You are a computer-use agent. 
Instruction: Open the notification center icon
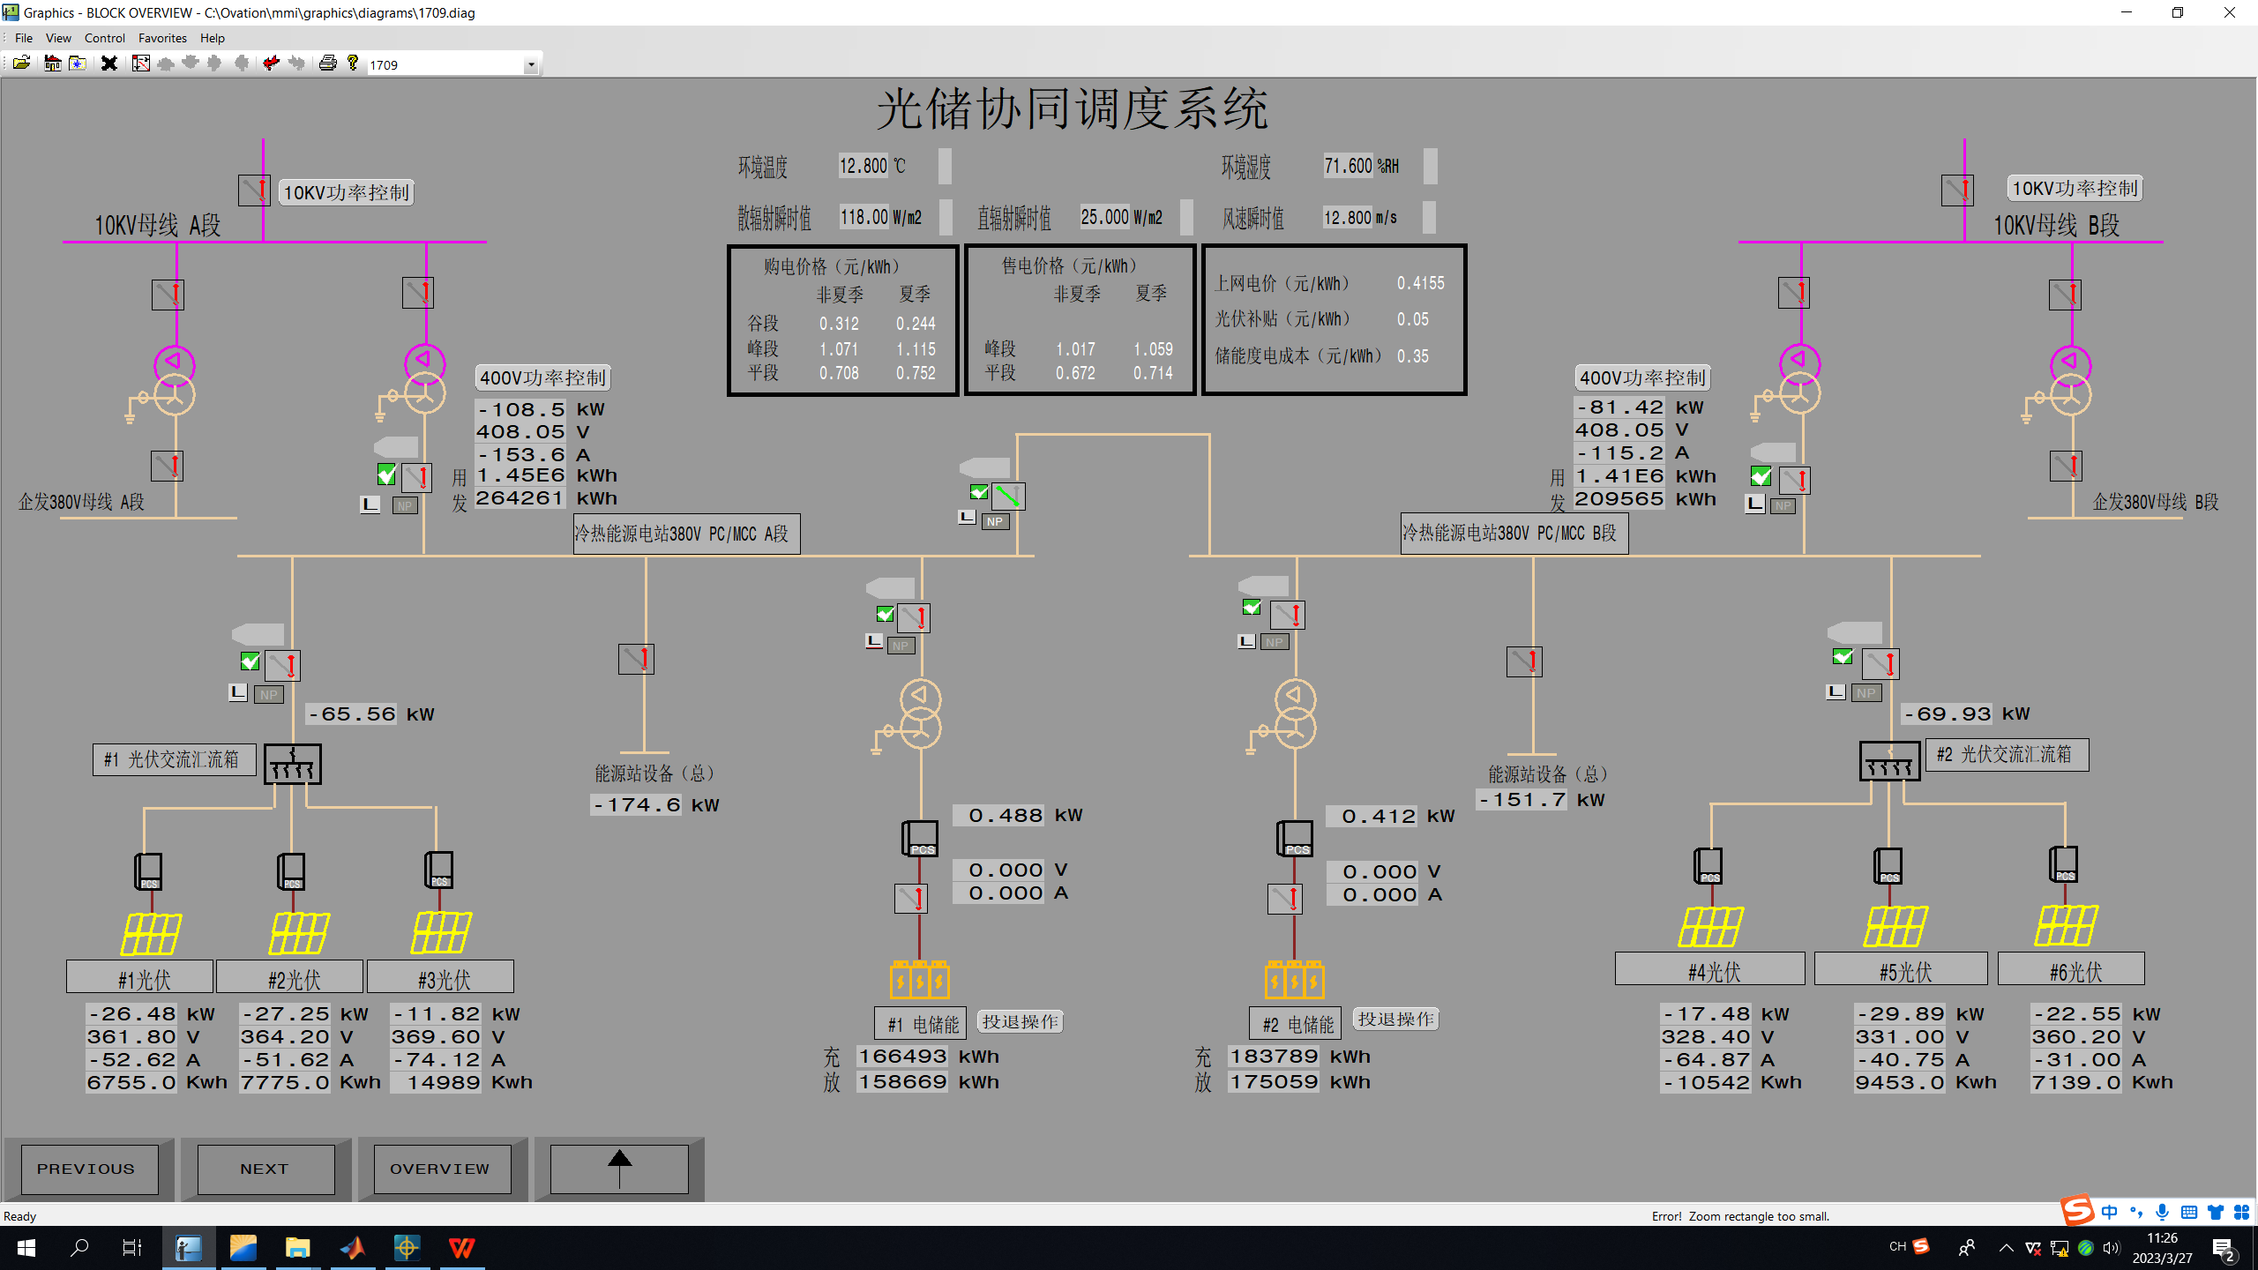pos(2224,1248)
